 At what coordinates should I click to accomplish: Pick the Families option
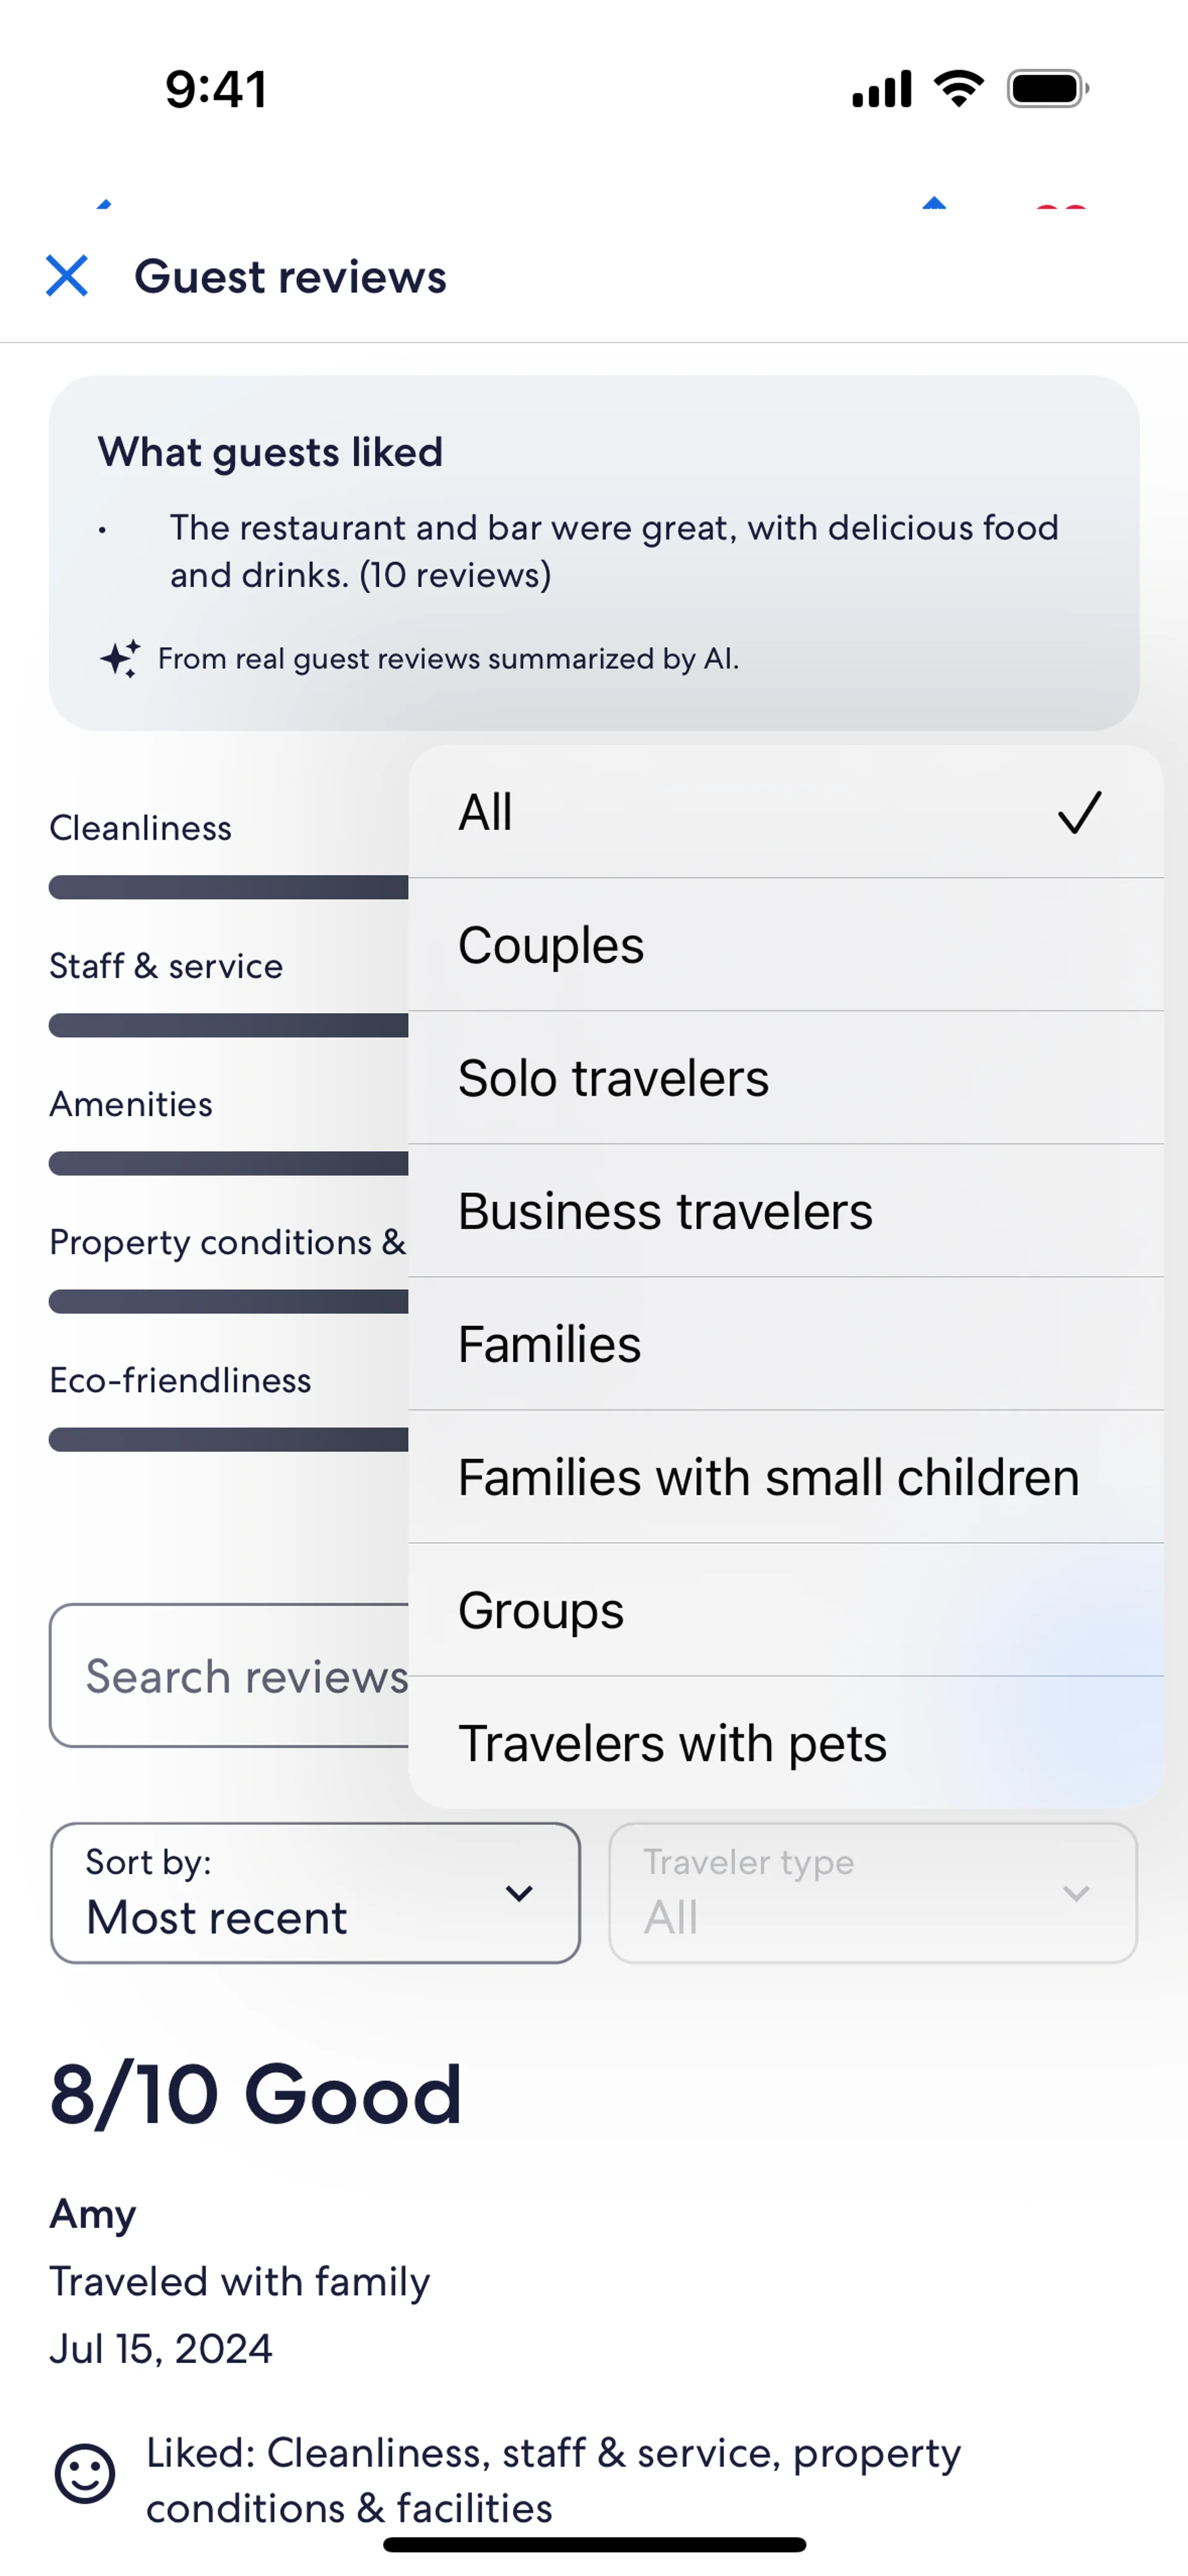785,1344
